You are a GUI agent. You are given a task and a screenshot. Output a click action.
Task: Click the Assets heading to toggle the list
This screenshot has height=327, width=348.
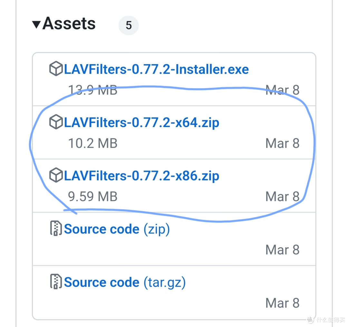(x=69, y=23)
